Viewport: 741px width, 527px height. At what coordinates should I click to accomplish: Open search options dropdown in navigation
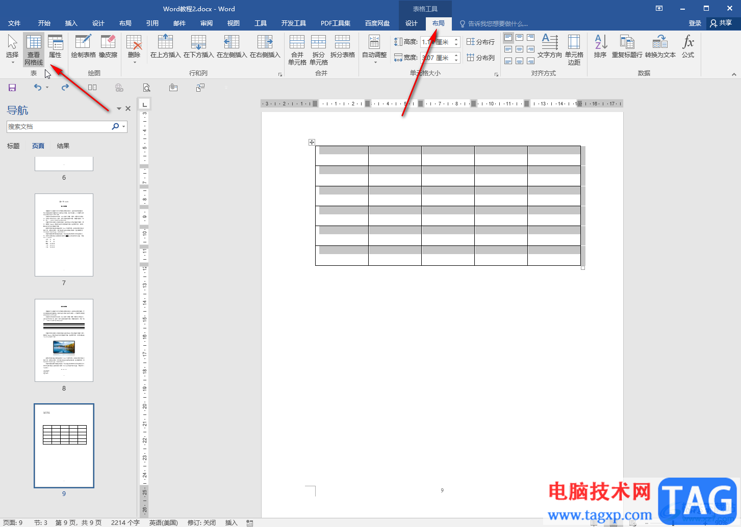(124, 126)
